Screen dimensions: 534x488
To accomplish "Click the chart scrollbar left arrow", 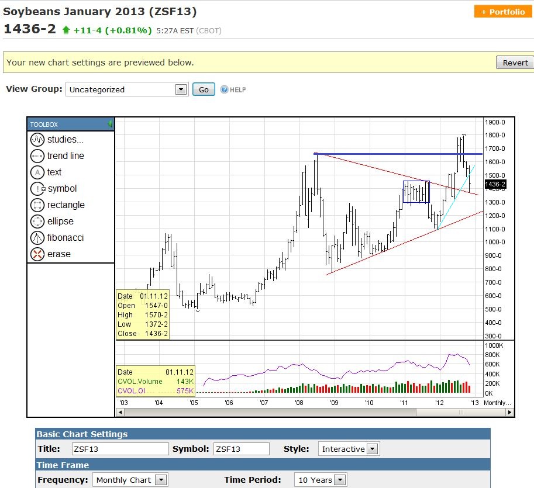I will (x=120, y=412).
